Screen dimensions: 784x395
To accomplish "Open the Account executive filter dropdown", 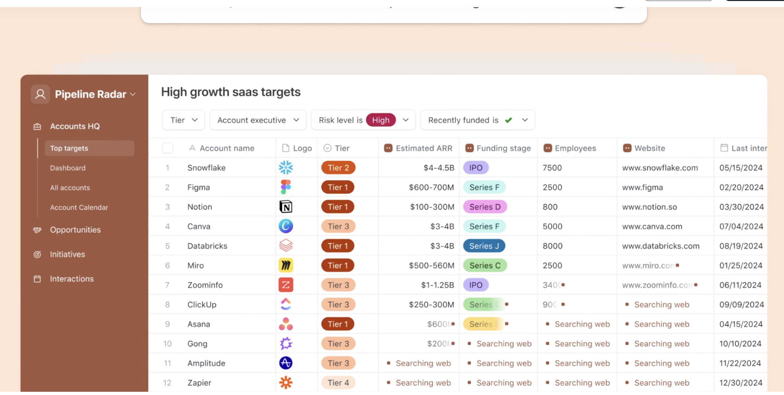I will (258, 120).
